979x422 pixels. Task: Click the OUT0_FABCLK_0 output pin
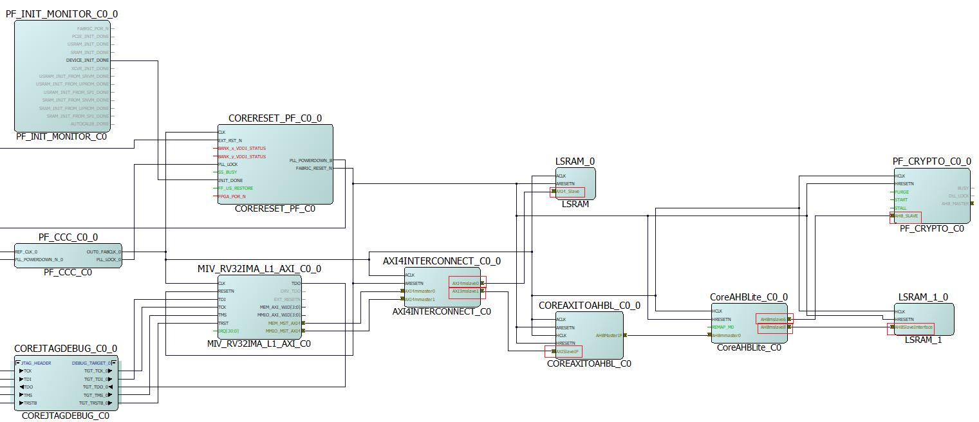tap(104, 252)
